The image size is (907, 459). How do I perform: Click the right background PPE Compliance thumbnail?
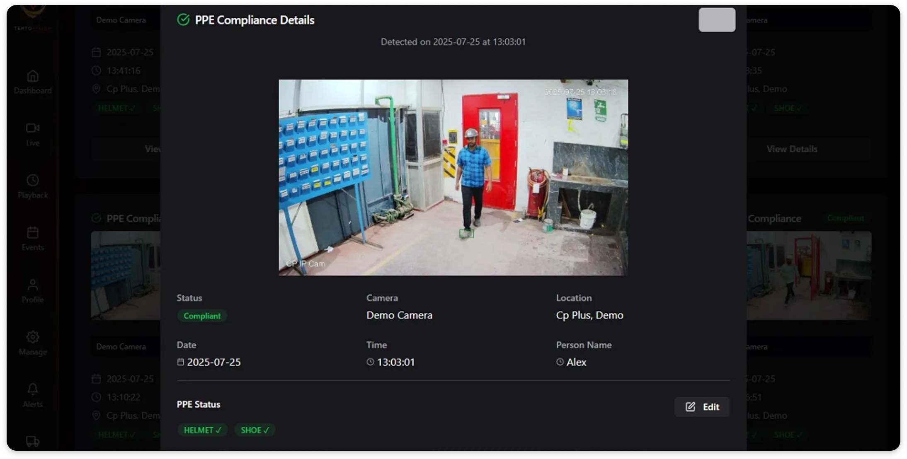pos(809,275)
